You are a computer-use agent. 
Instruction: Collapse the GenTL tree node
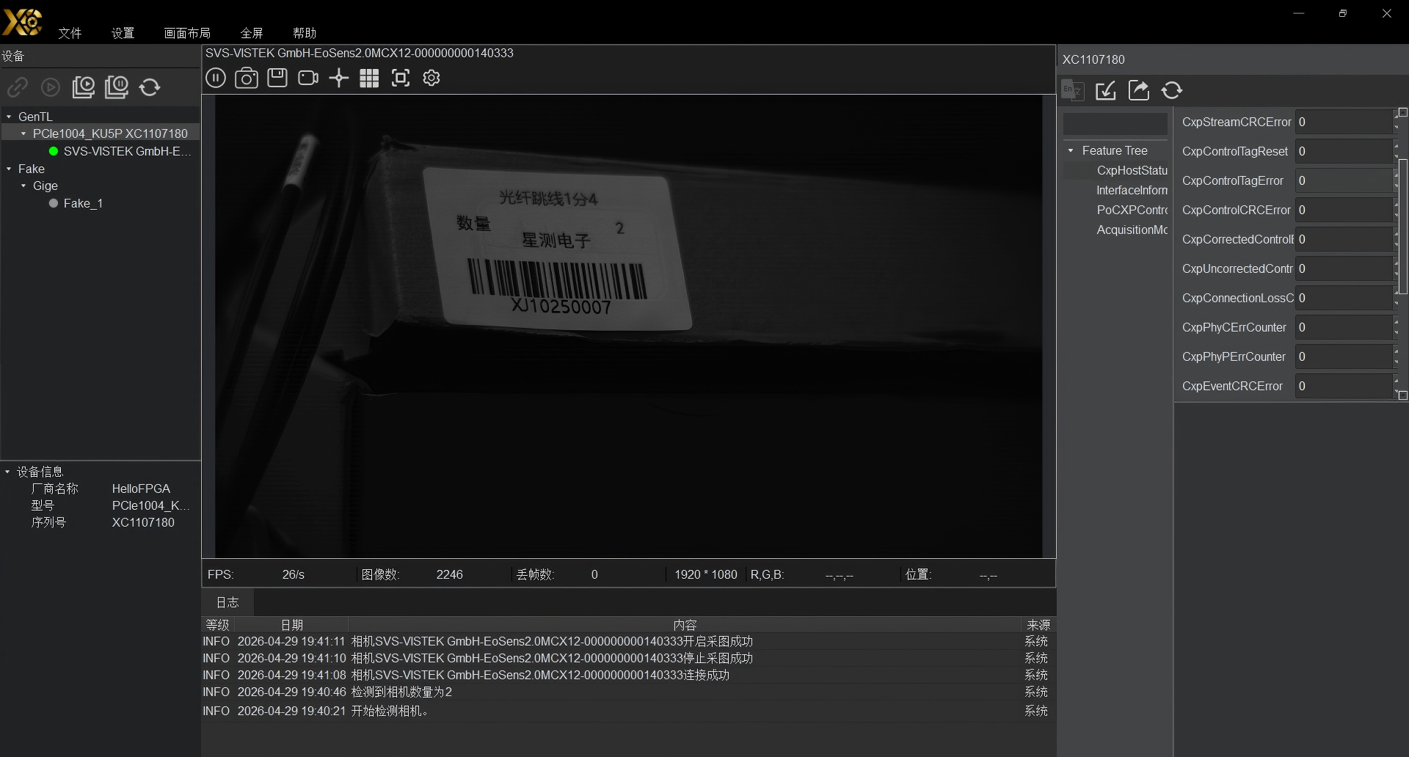9,117
